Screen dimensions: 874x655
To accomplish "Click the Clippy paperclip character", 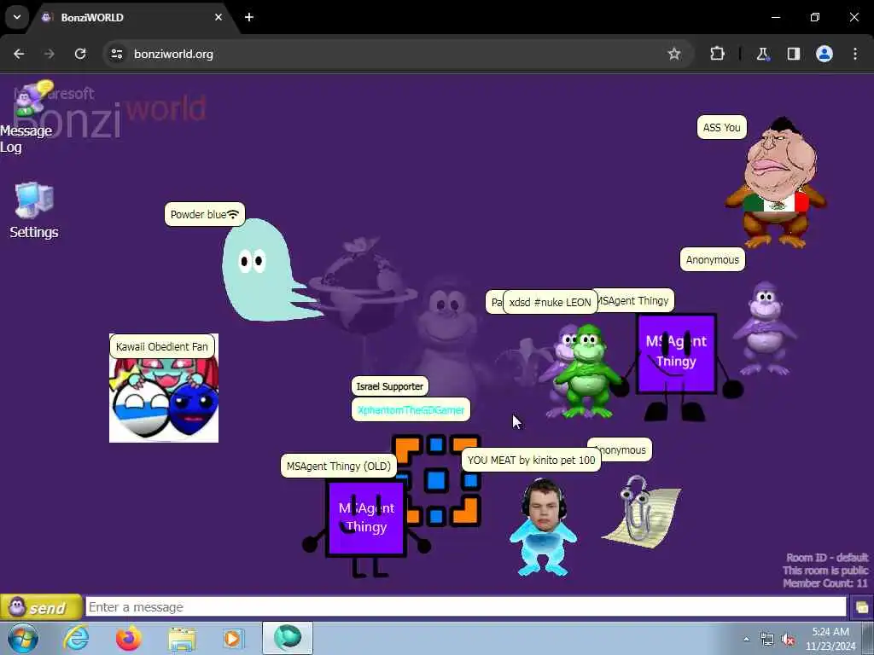I will 641,512.
